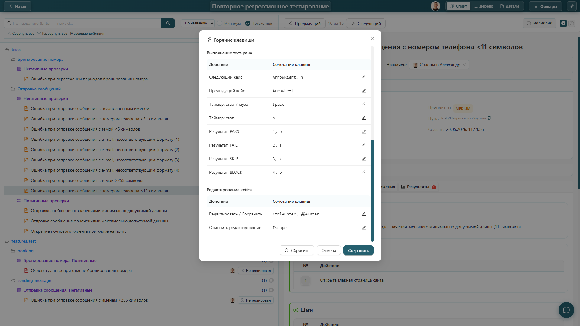The image size is (580, 326).
Task: Click assignee avatar on Очистка данных row
Action: (x=232, y=271)
